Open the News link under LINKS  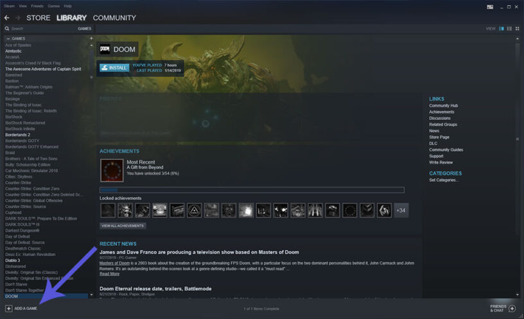tap(434, 131)
